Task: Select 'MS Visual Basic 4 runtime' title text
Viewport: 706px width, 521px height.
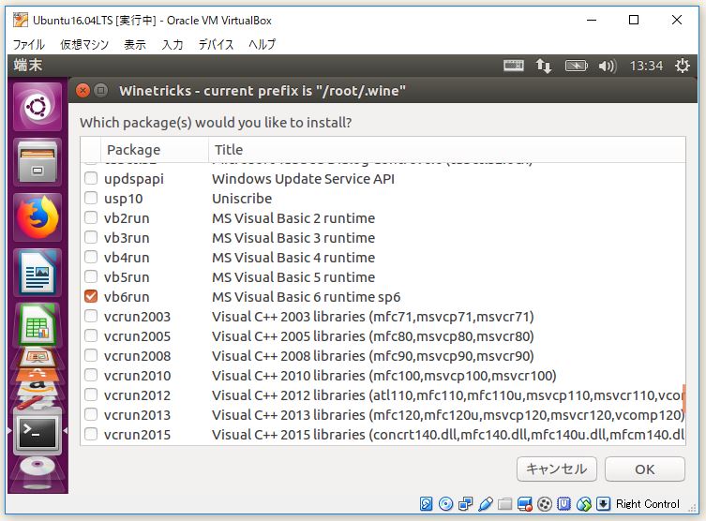Action: (293, 258)
